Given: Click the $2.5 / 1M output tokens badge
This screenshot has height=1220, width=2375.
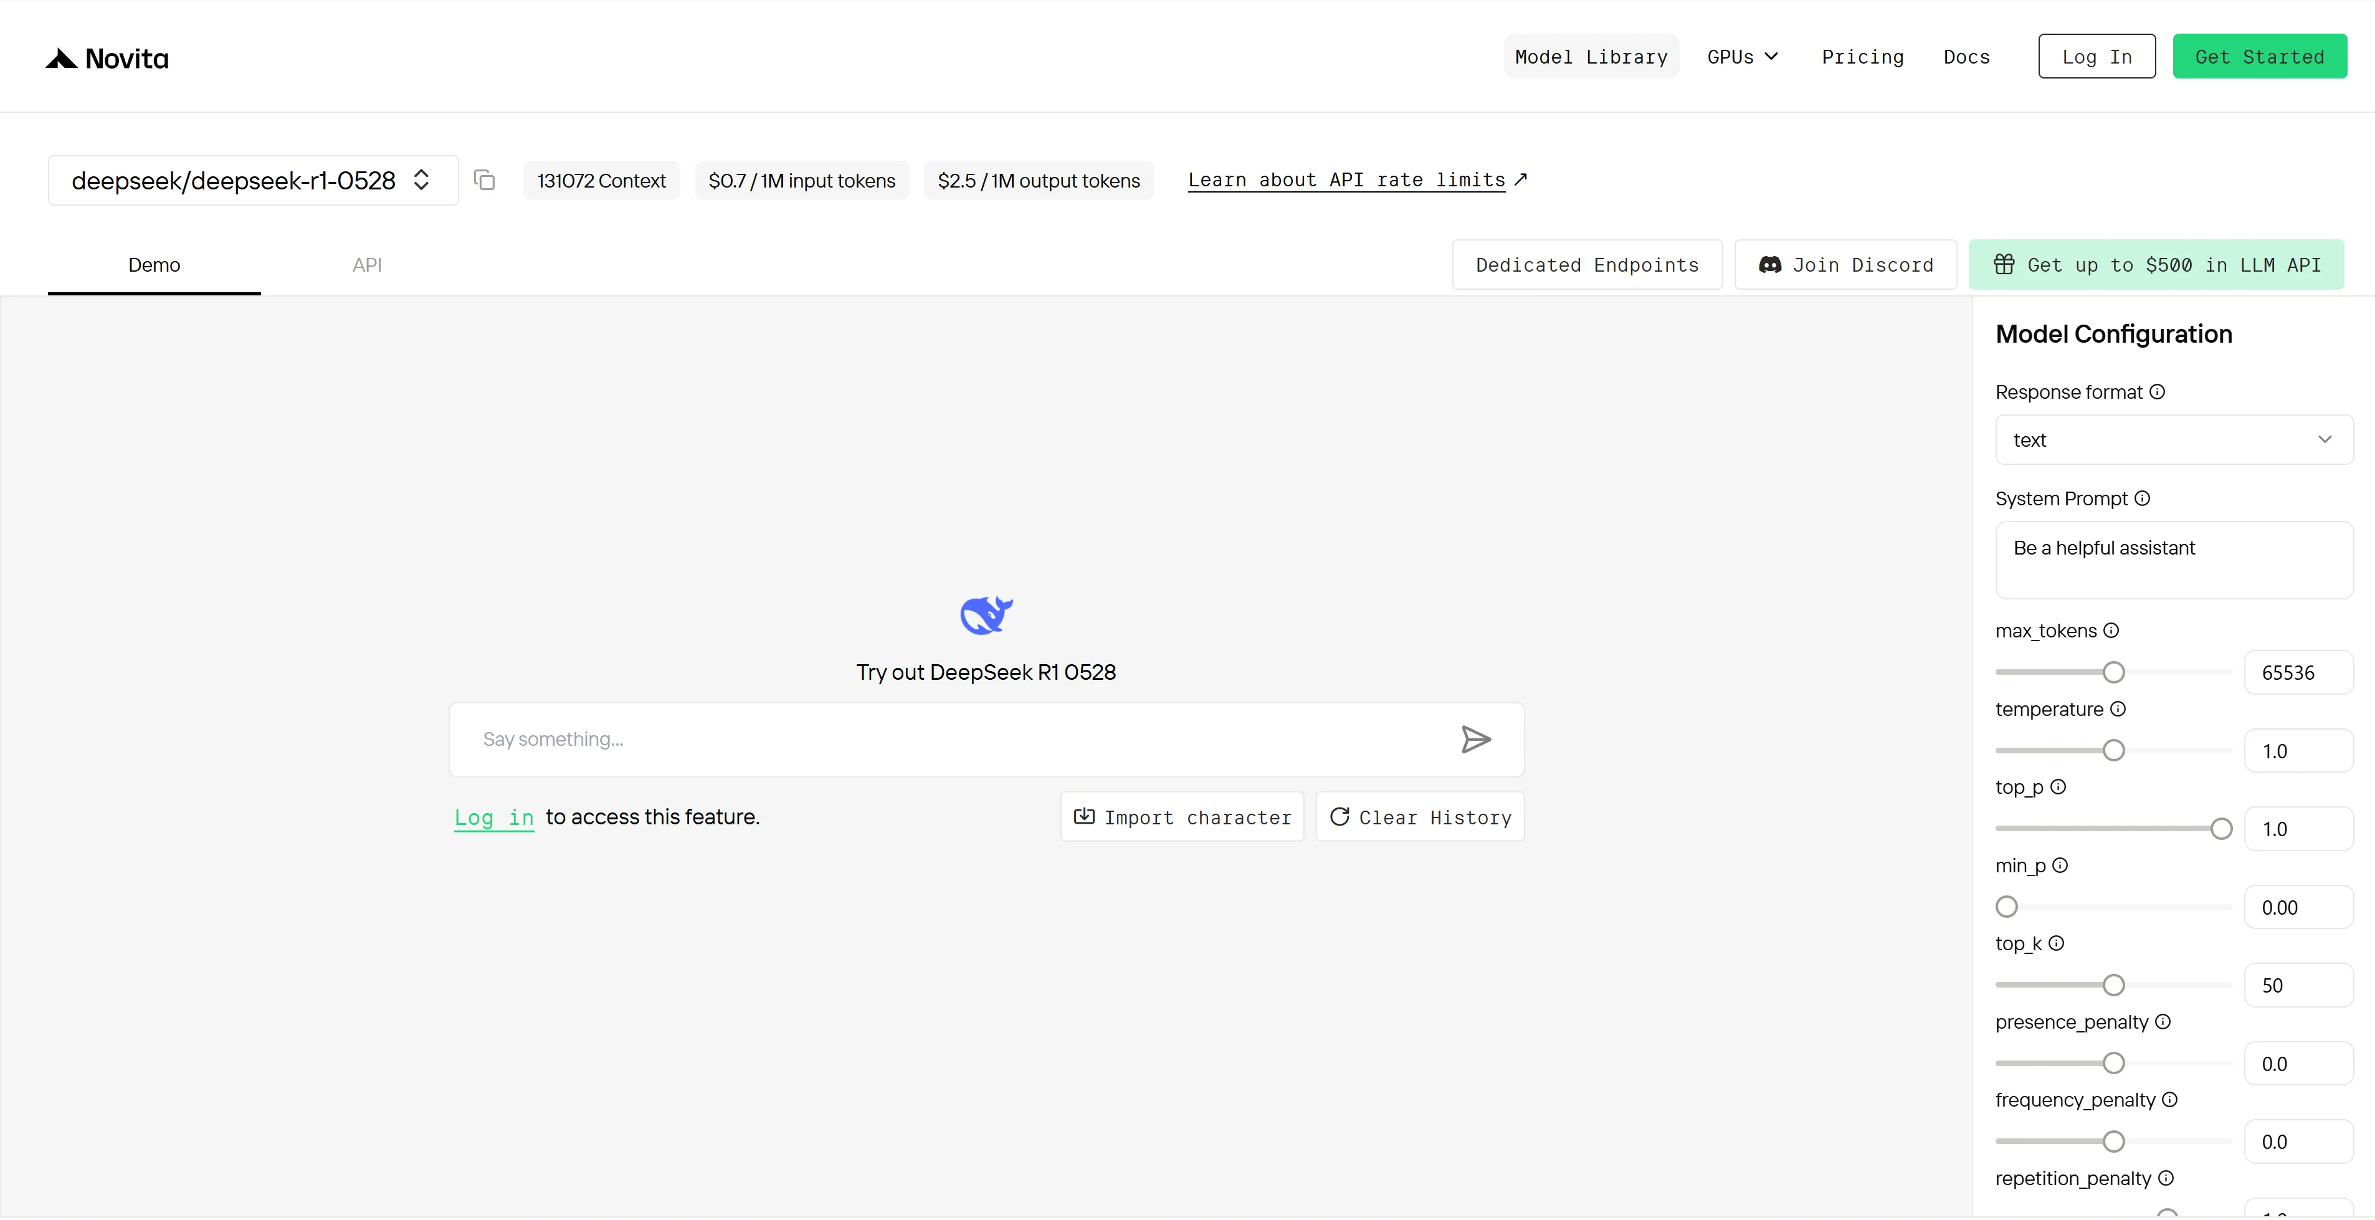Looking at the screenshot, I should pyautogui.click(x=1039, y=181).
